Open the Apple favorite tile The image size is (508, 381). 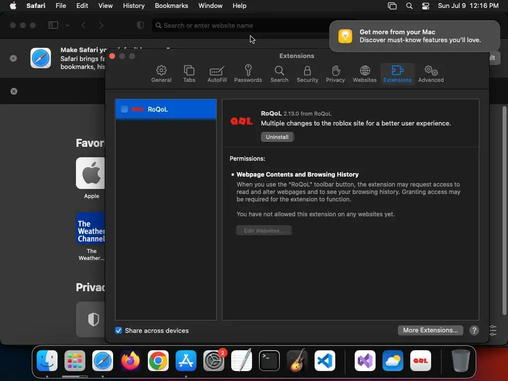pos(90,173)
